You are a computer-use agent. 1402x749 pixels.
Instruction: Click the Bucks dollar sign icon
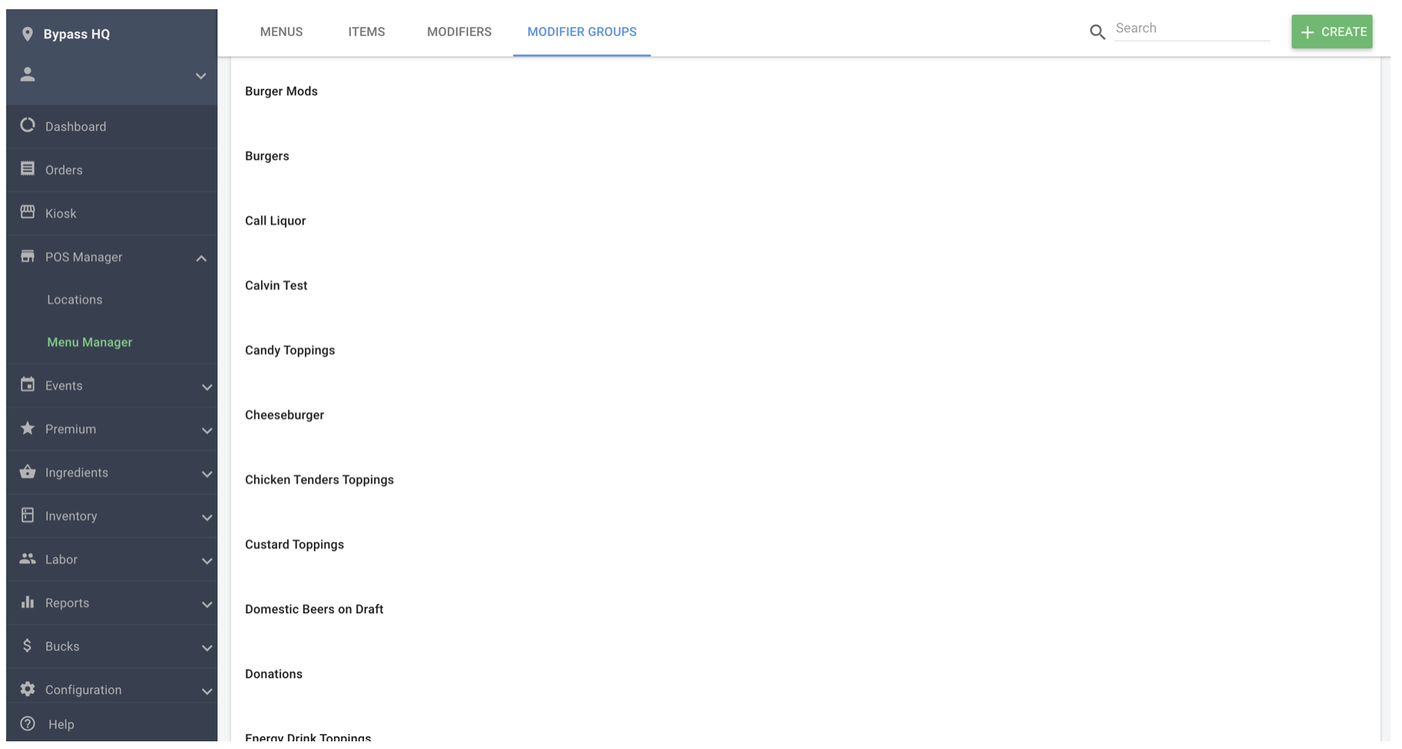tap(28, 645)
